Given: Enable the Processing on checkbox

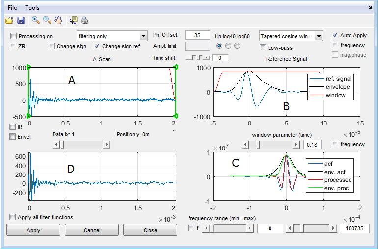Looking at the screenshot, I should pos(14,36).
